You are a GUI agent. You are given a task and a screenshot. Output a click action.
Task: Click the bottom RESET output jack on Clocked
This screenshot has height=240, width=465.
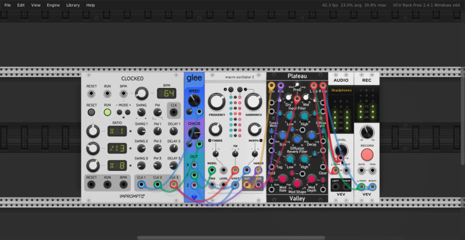tap(91, 185)
